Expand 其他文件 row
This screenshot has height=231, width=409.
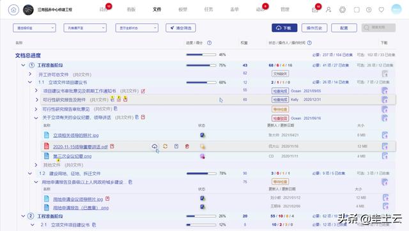click(36, 164)
